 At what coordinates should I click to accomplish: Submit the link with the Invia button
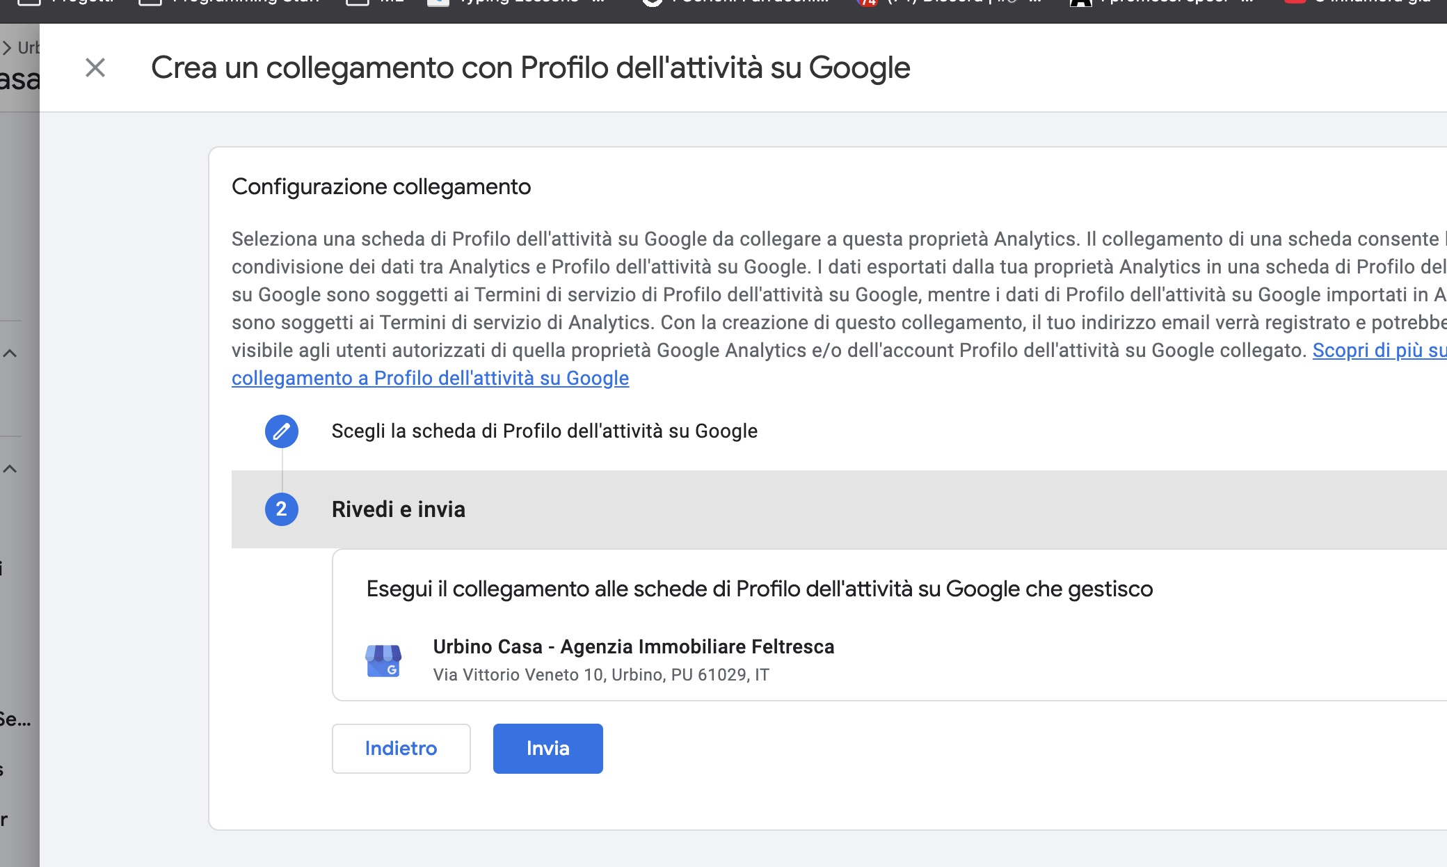548,749
